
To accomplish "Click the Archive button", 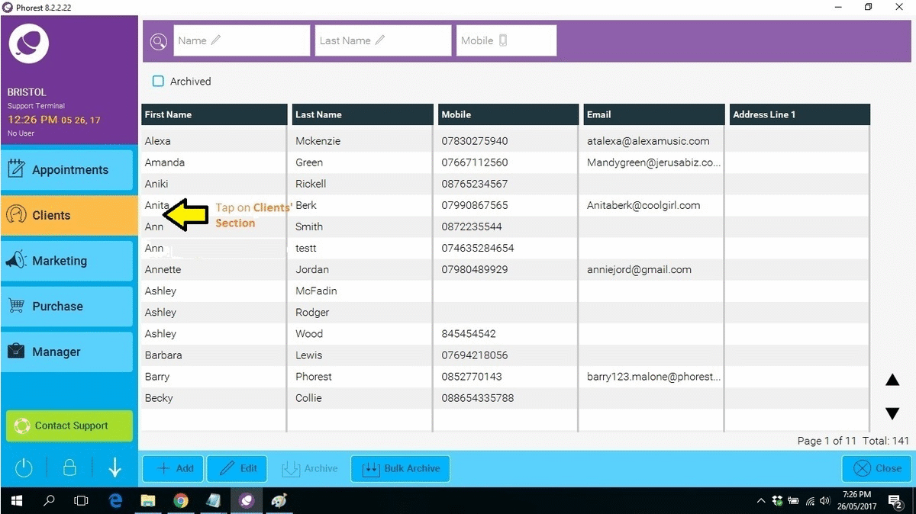I will 309,468.
